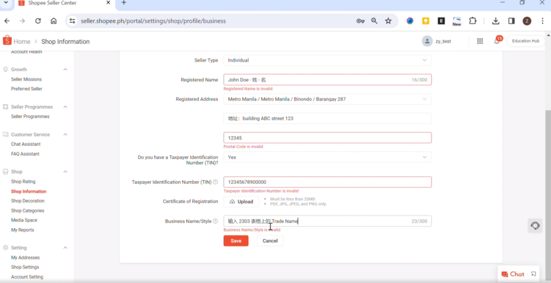Open the notifications bell

496,41
